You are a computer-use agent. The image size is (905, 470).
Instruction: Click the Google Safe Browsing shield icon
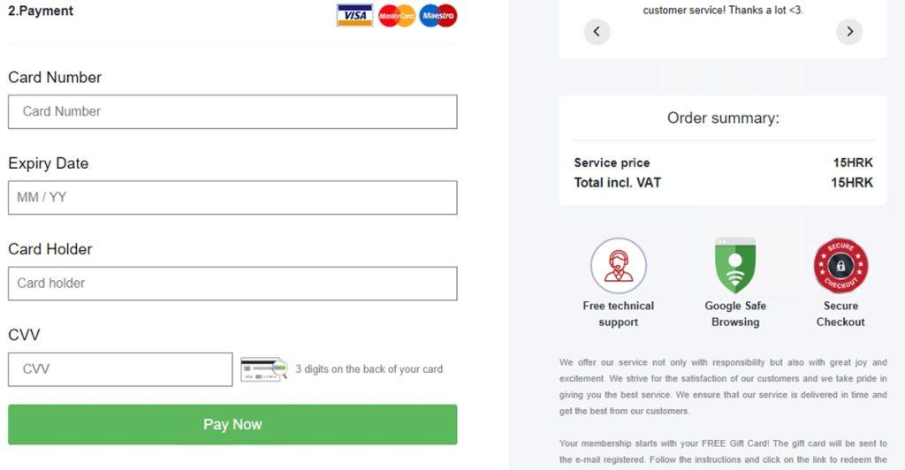click(x=735, y=266)
